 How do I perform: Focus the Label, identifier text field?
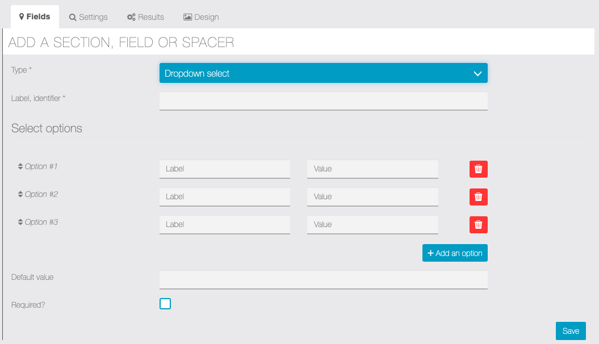(323, 101)
